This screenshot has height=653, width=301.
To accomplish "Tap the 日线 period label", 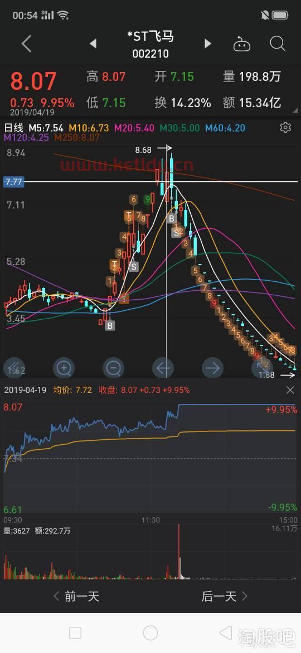I will pyautogui.click(x=14, y=128).
